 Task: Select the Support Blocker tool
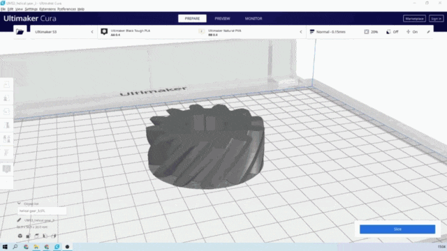coord(6,153)
